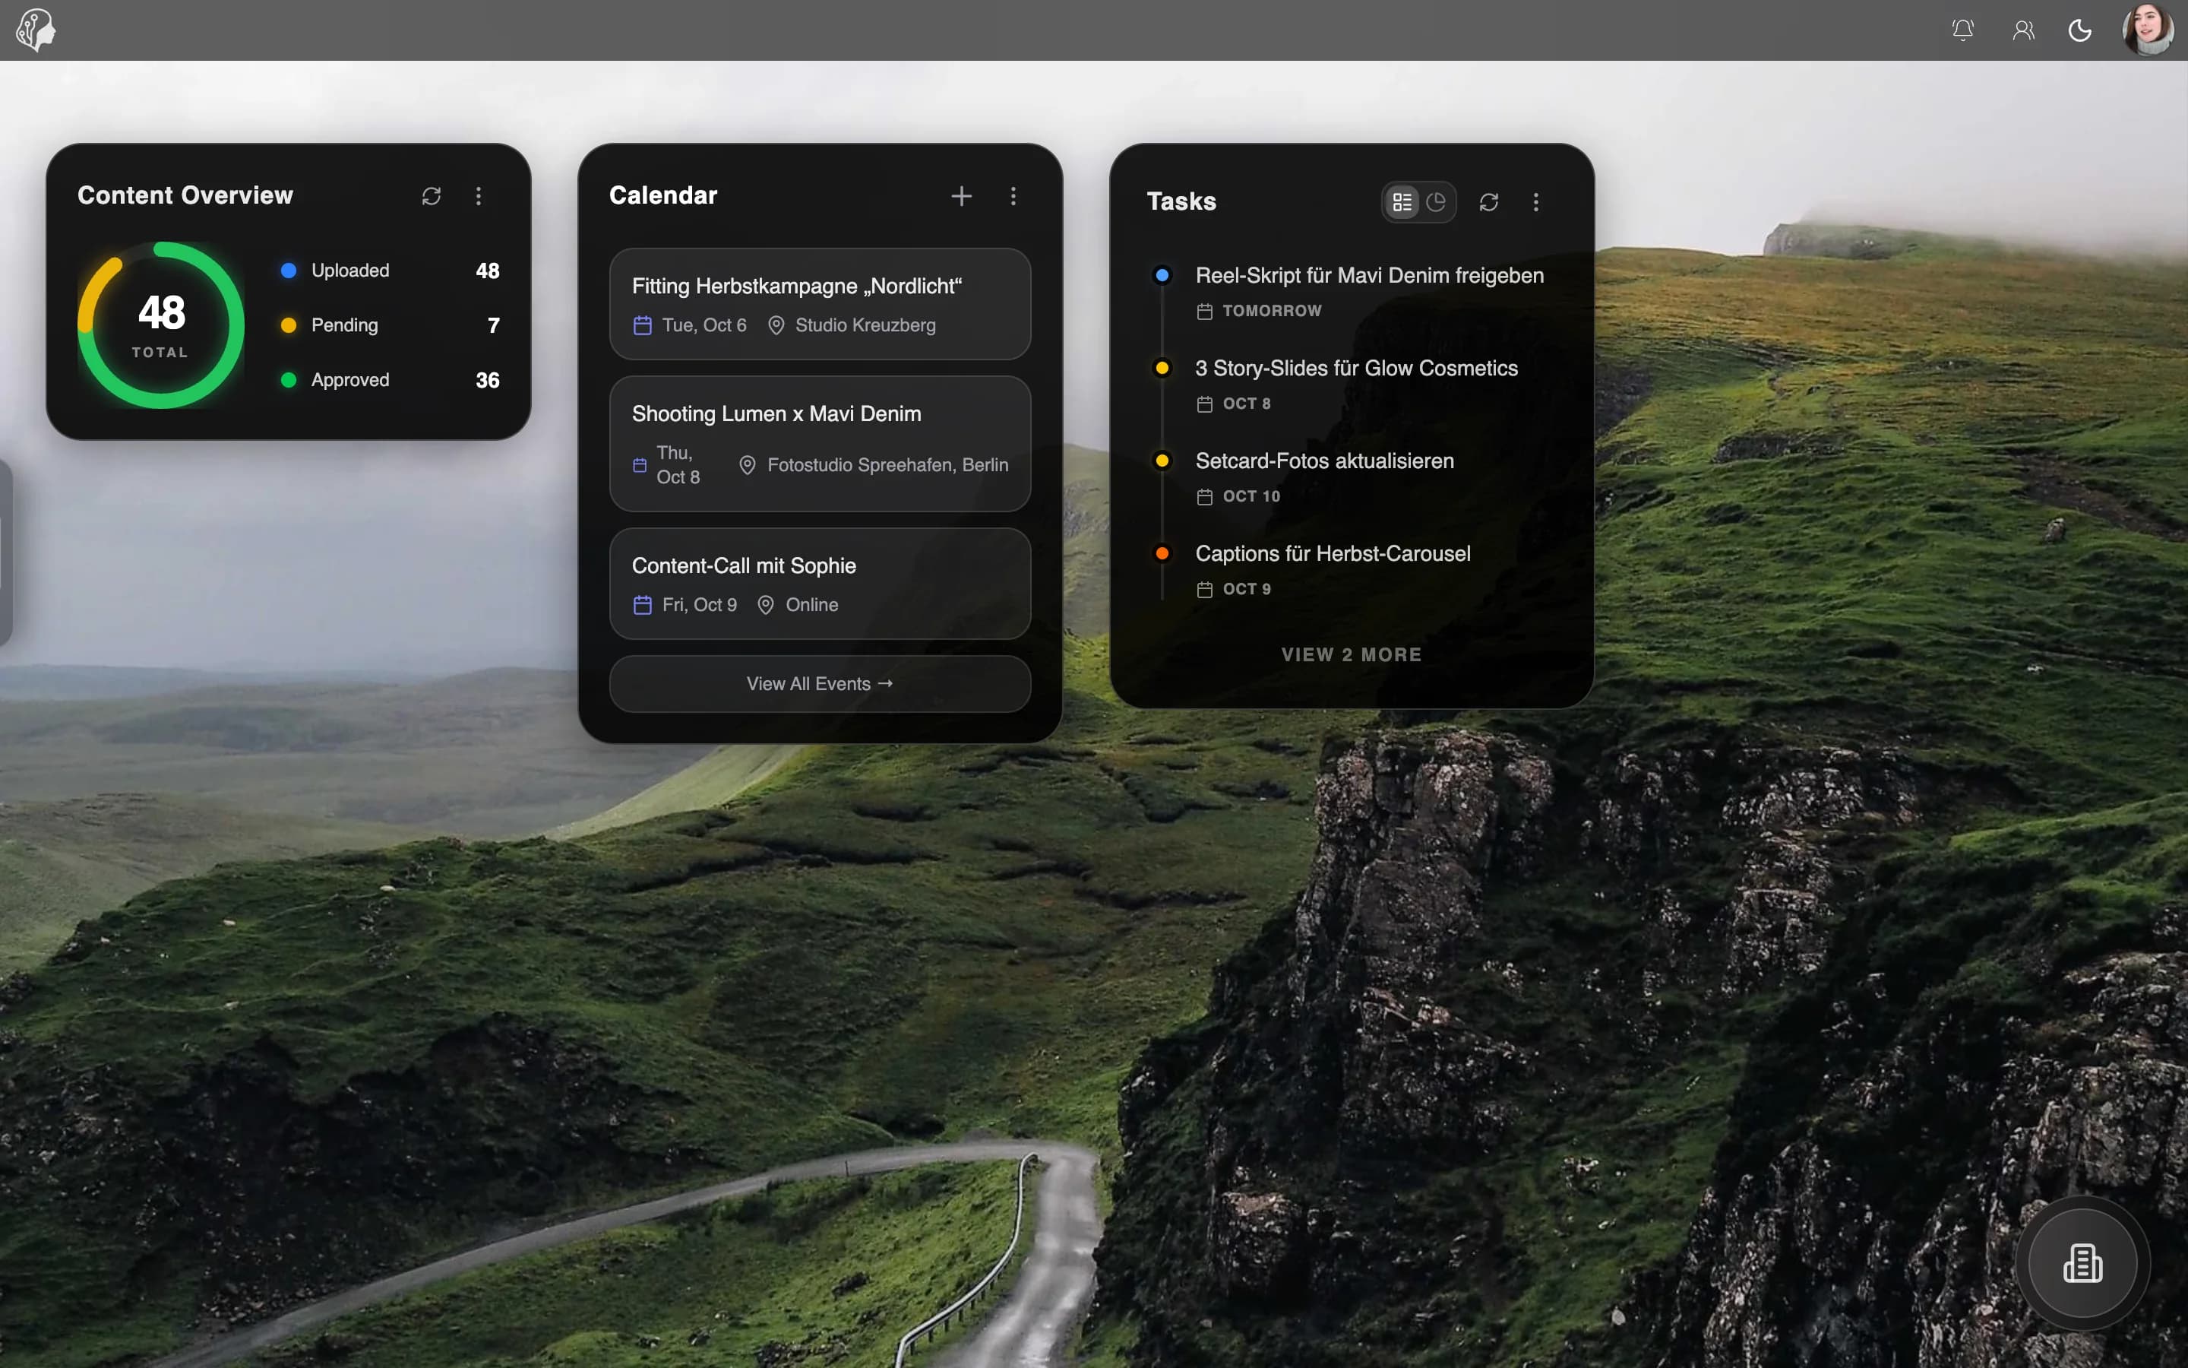This screenshot has width=2188, height=1368.
Task: Select task Captions für Herbst-Carousel
Action: click(x=1333, y=554)
